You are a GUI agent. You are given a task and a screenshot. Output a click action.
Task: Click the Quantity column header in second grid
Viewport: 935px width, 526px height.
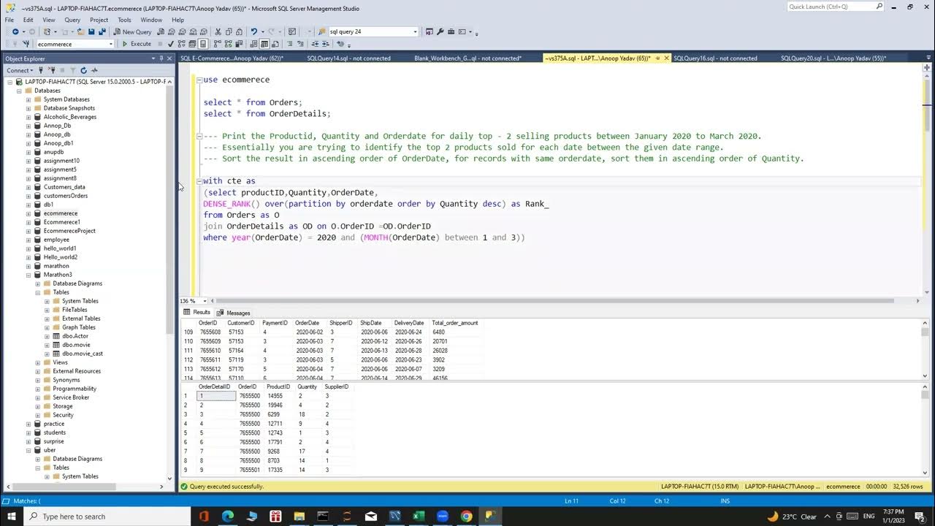308,387
